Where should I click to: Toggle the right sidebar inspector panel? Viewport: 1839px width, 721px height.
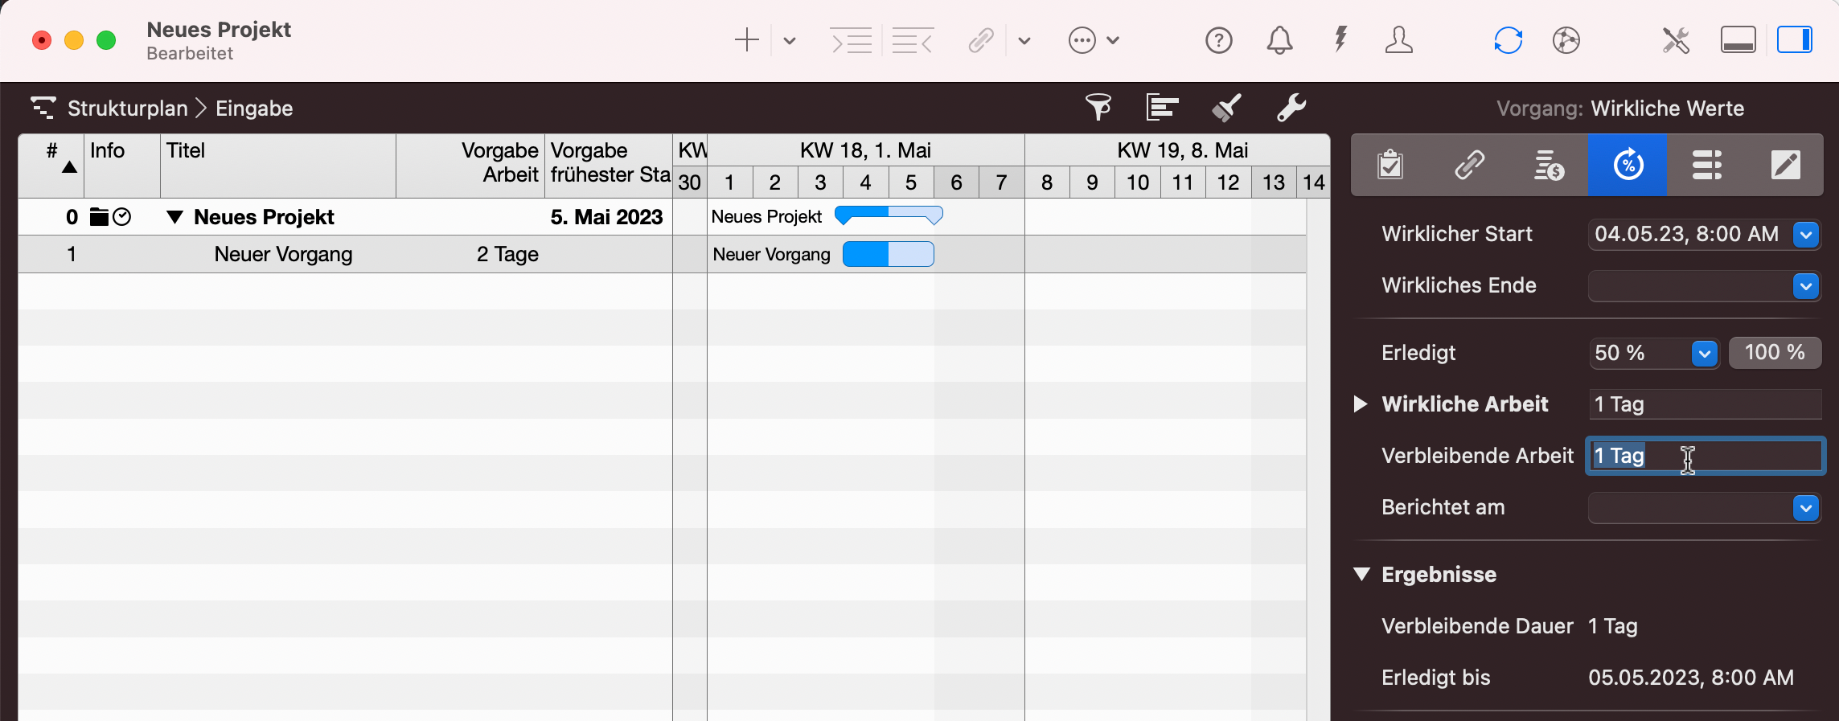[x=1794, y=40]
